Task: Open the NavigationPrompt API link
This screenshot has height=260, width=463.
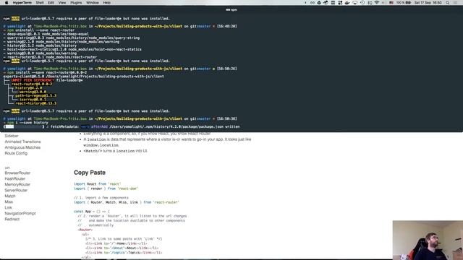Action: pyautogui.click(x=20, y=214)
